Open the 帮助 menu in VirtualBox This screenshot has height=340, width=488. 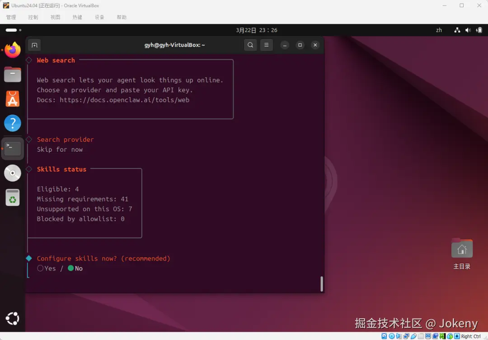click(122, 17)
